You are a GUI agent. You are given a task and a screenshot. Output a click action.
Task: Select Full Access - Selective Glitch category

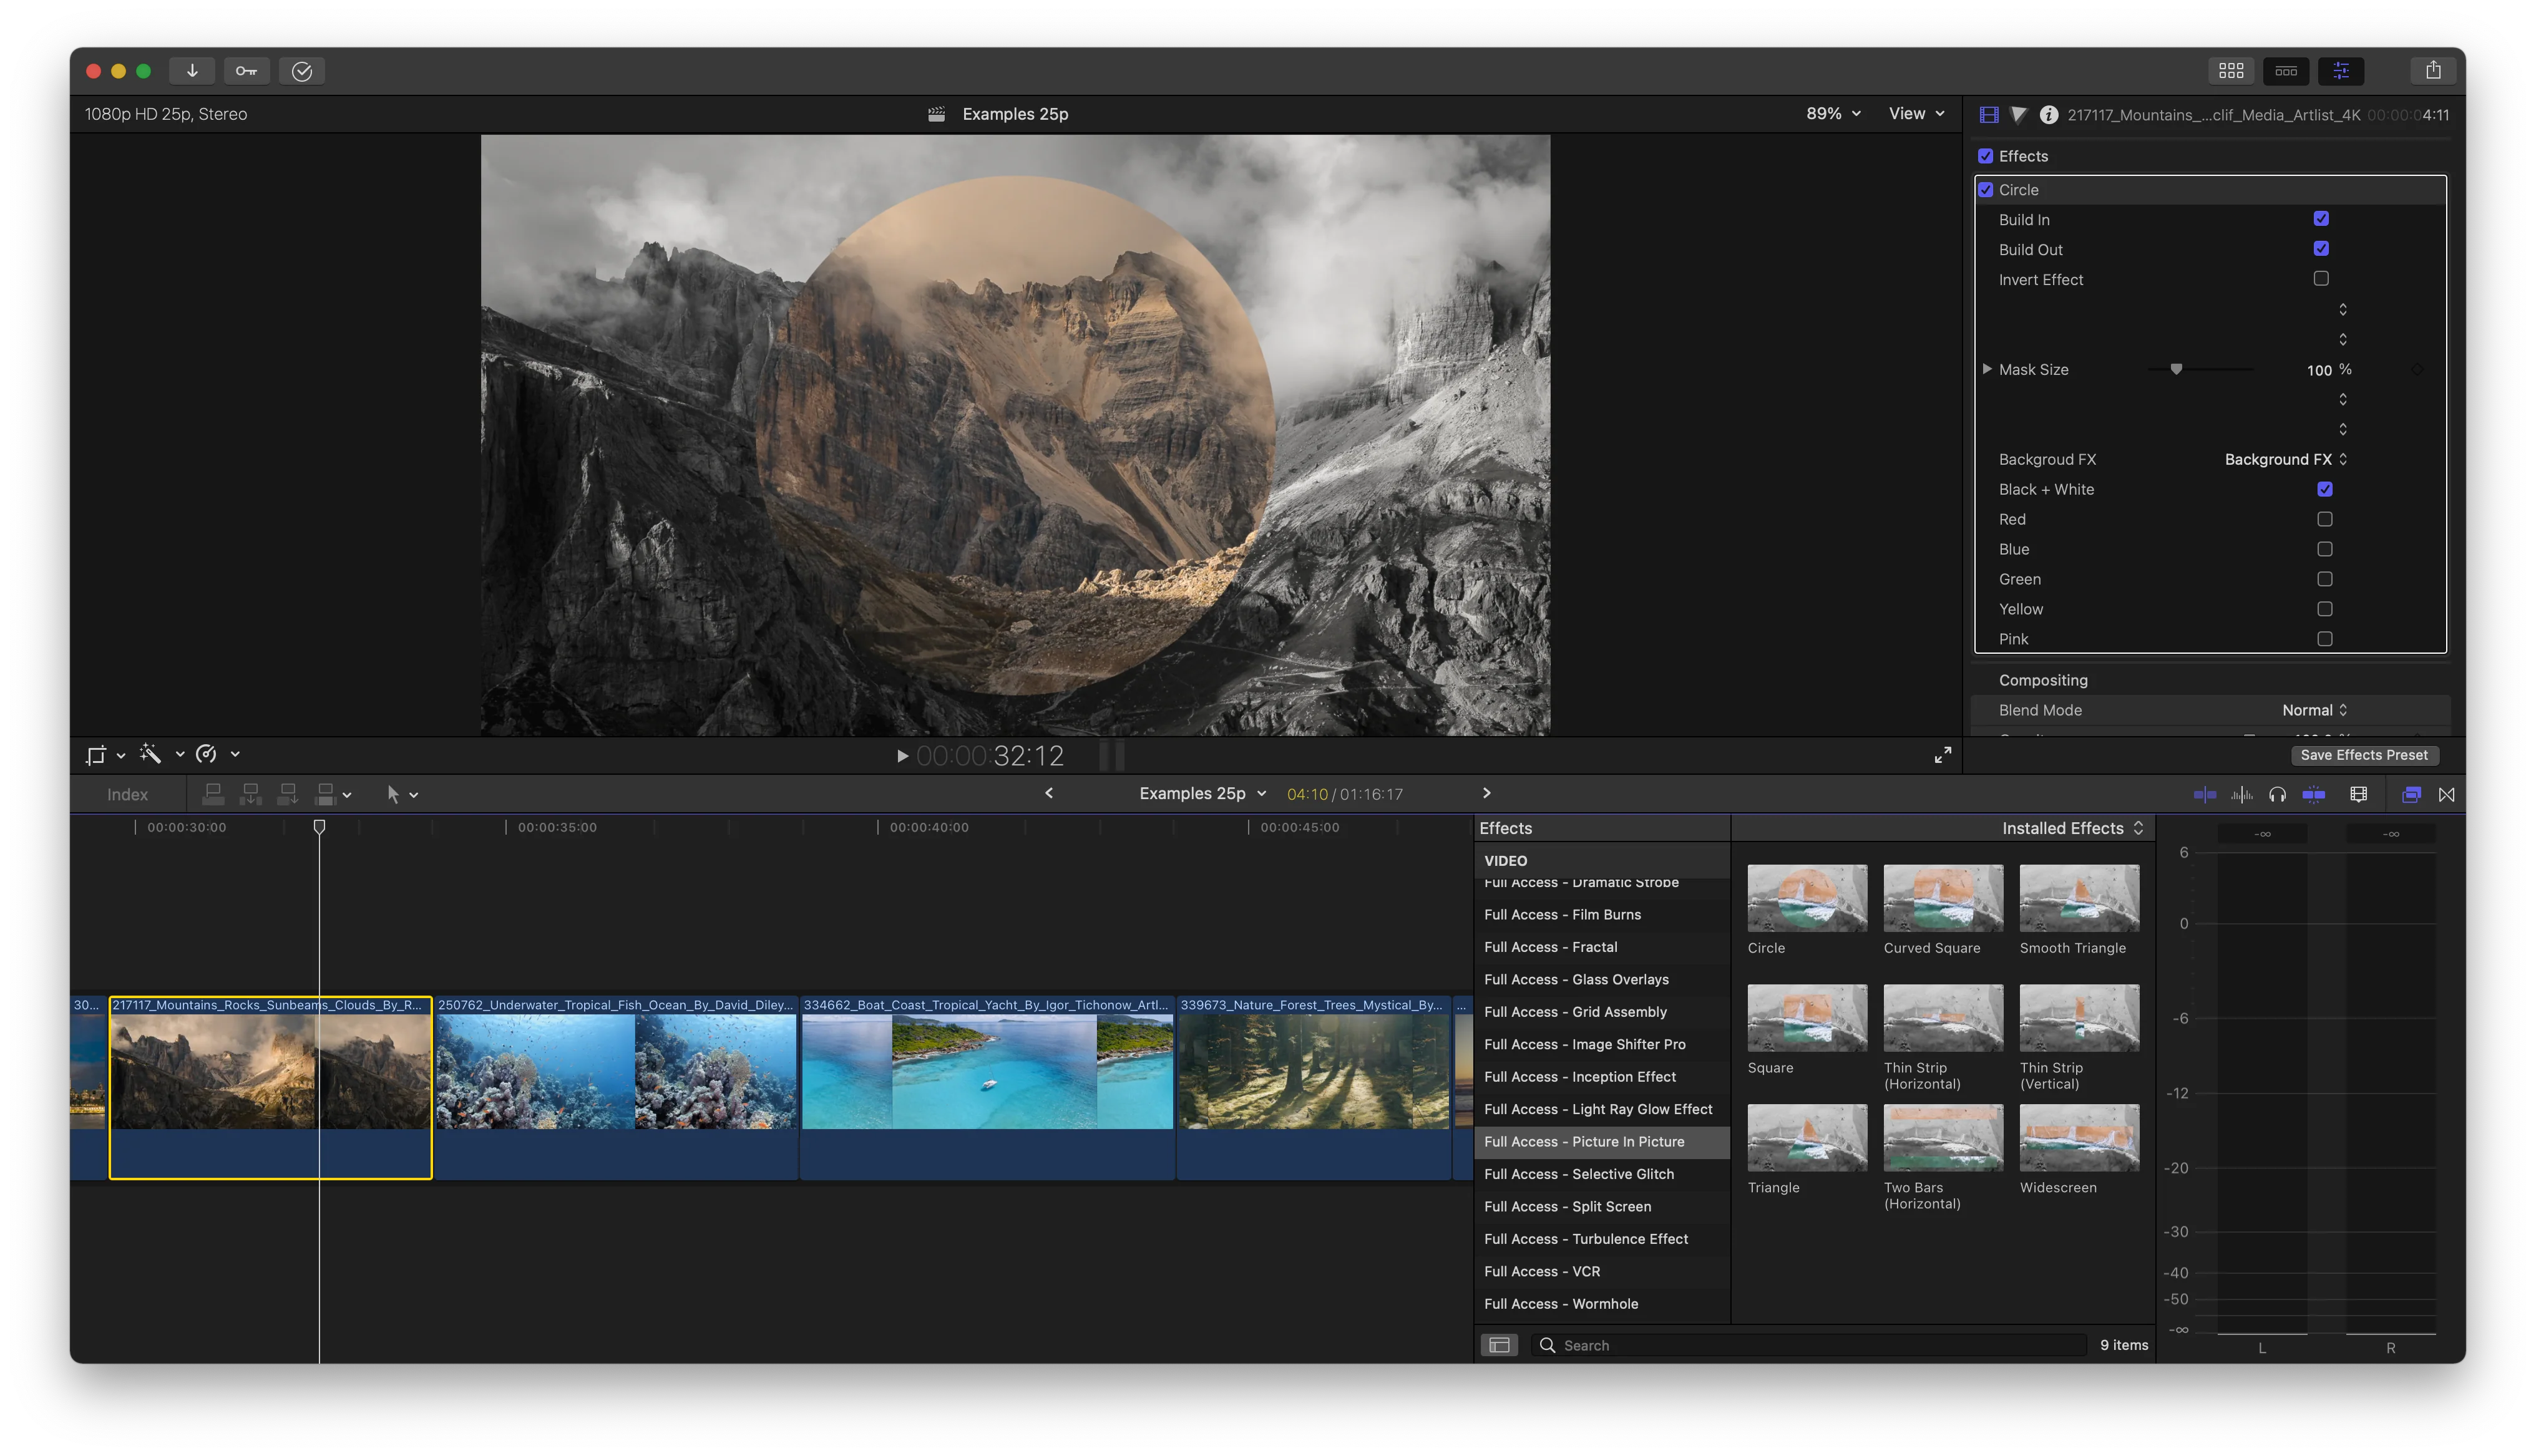point(1602,1174)
